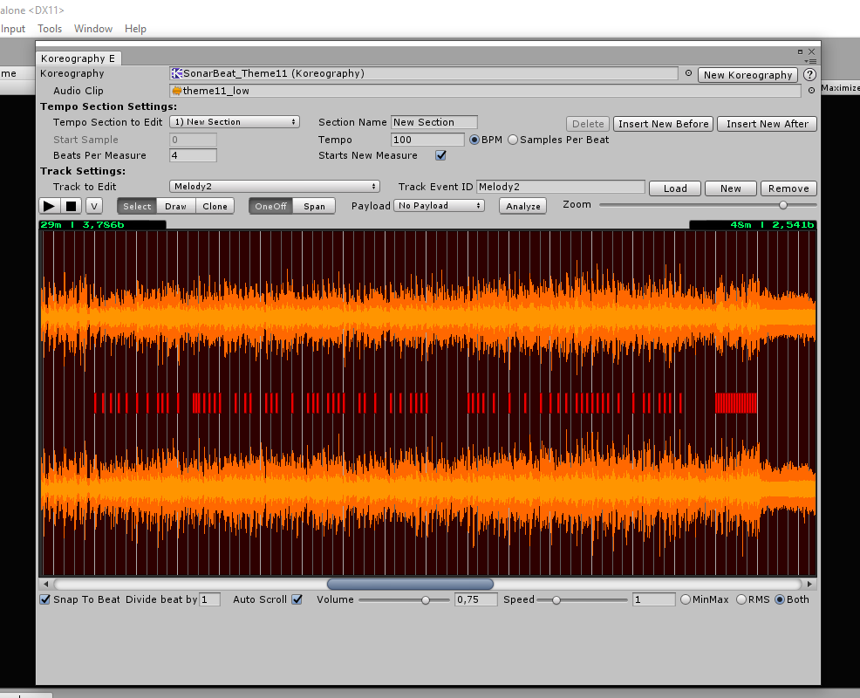Click Insert New Before button
The height and width of the screenshot is (698, 860).
pyautogui.click(x=663, y=124)
